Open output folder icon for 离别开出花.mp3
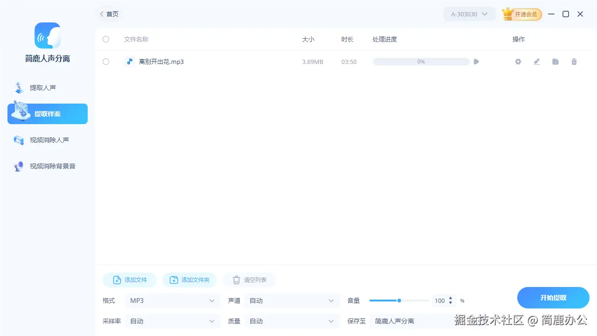 click(555, 62)
